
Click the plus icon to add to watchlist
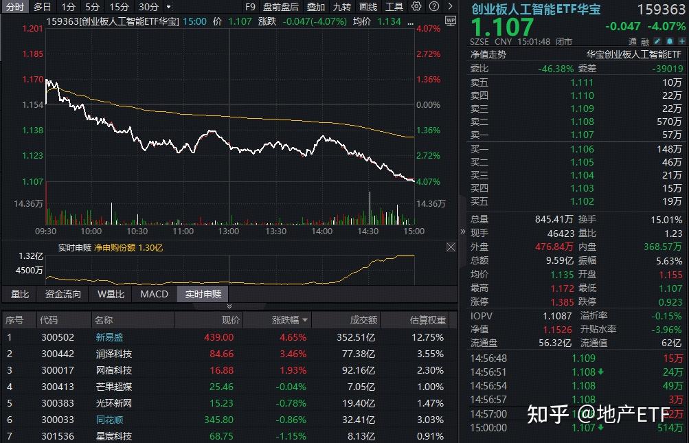[681, 41]
